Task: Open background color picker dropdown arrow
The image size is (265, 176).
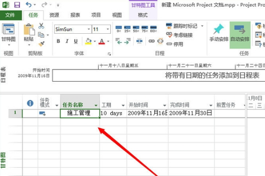Action: (x=95, y=41)
